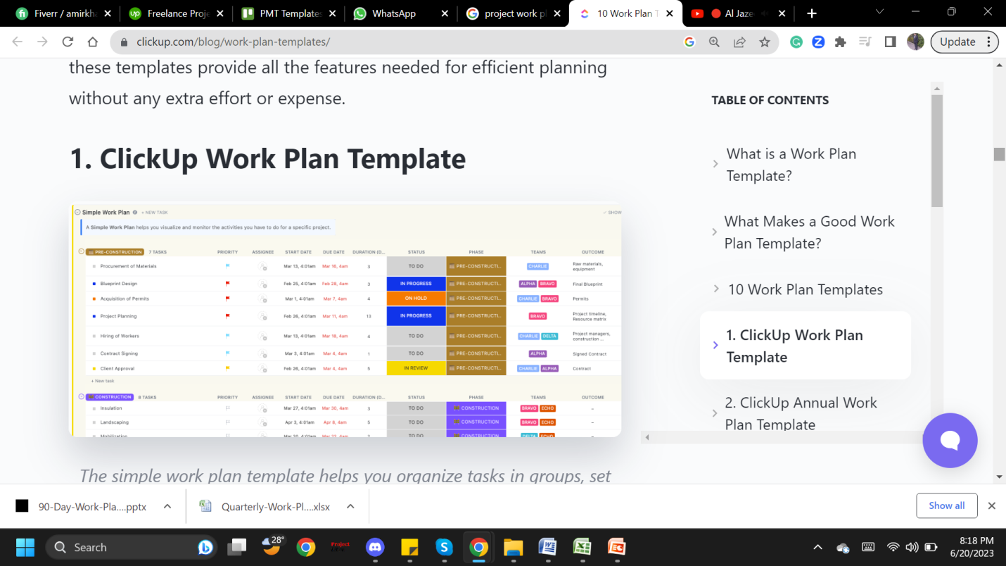This screenshot has width=1006, height=566.
Task: Switch to the Al Jazeera YouTube tab
Action: 739,13
